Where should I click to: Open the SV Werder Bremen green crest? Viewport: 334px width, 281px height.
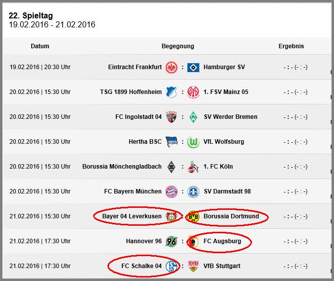[193, 117]
